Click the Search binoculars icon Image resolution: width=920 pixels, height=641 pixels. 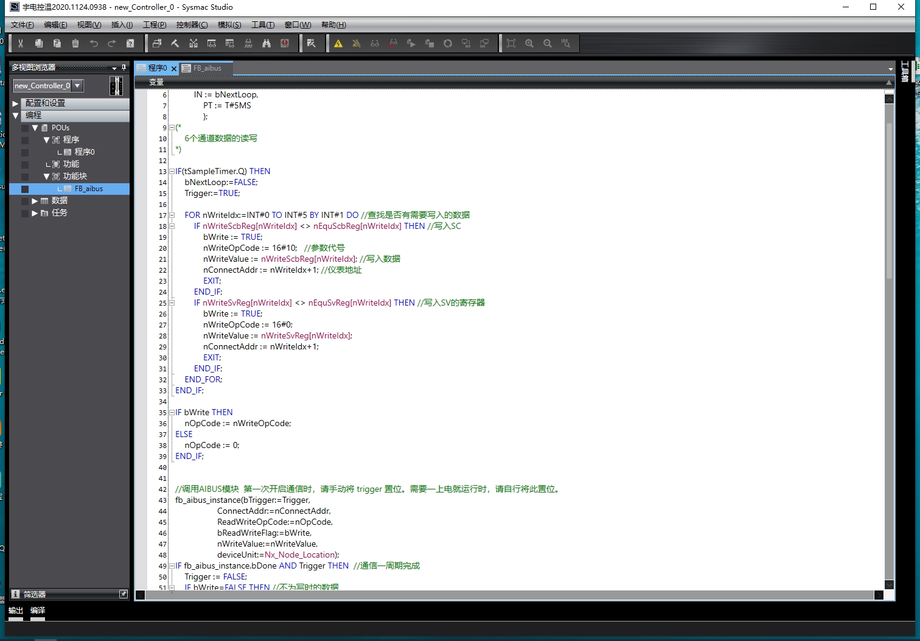coord(267,43)
